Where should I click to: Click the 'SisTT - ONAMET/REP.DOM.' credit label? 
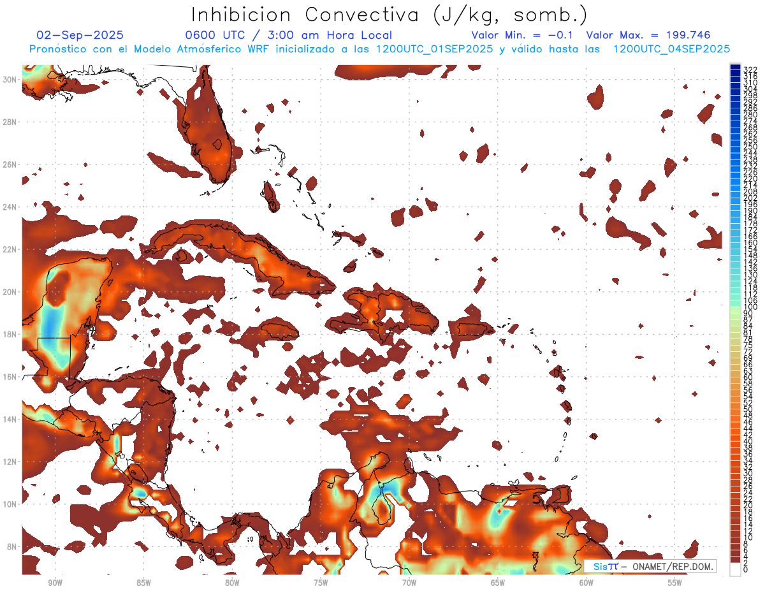pyautogui.click(x=651, y=567)
